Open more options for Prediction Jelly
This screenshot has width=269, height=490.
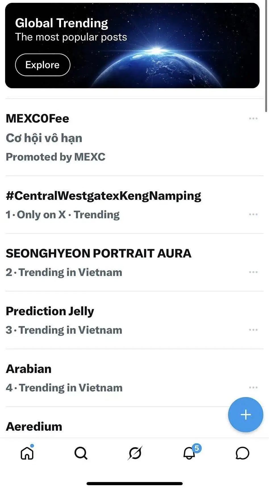(253, 330)
